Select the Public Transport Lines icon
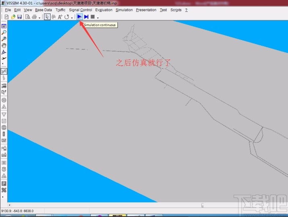Image resolution: width=288 pixels, height=217 pixels. 4,155
